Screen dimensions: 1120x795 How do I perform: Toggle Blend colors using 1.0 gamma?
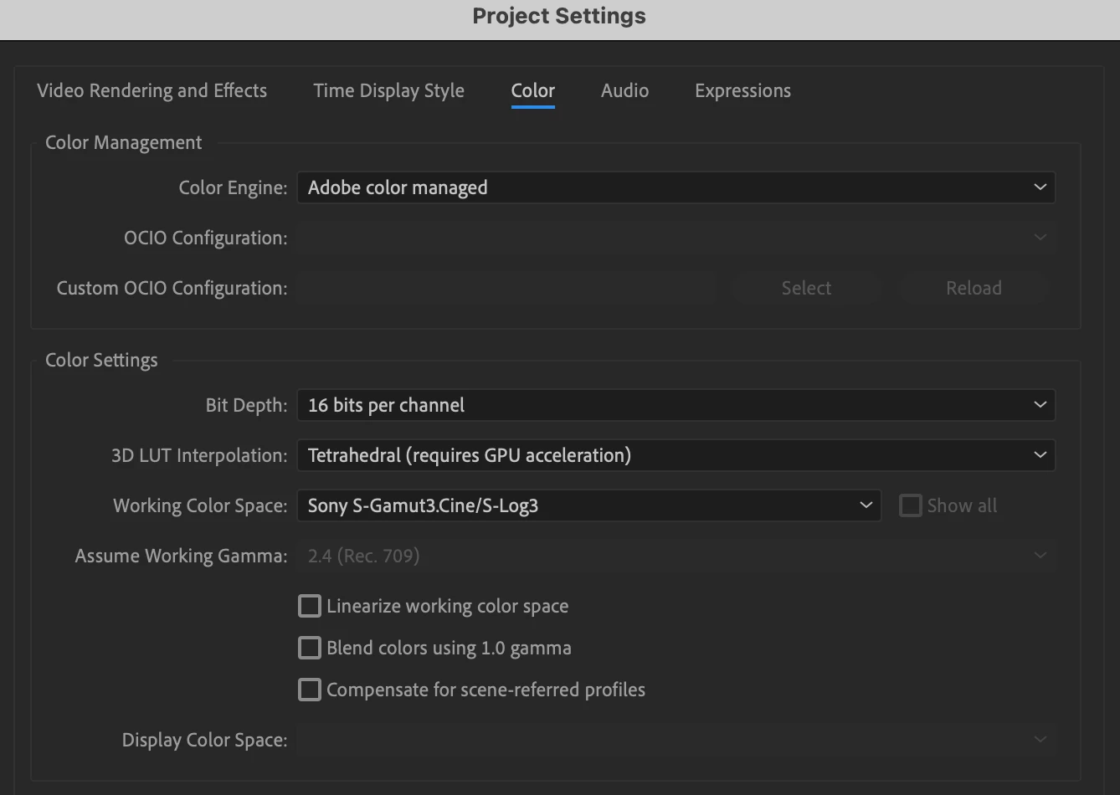coord(310,648)
